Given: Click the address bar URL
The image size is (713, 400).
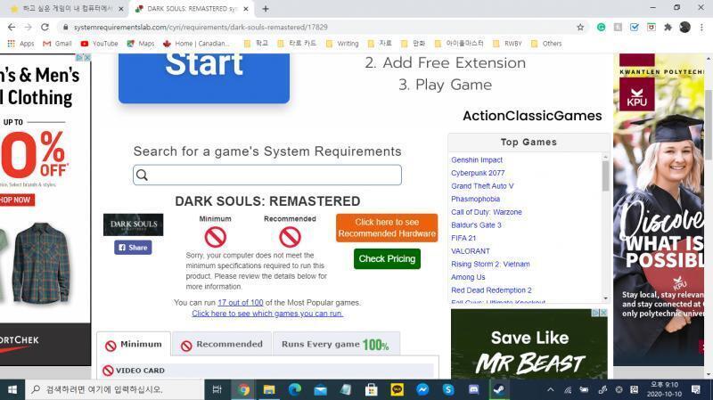Looking at the screenshot, I should coord(201,28).
